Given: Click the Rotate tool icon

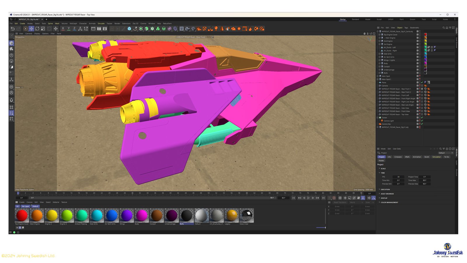Looking at the screenshot, I should (x=37, y=29).
